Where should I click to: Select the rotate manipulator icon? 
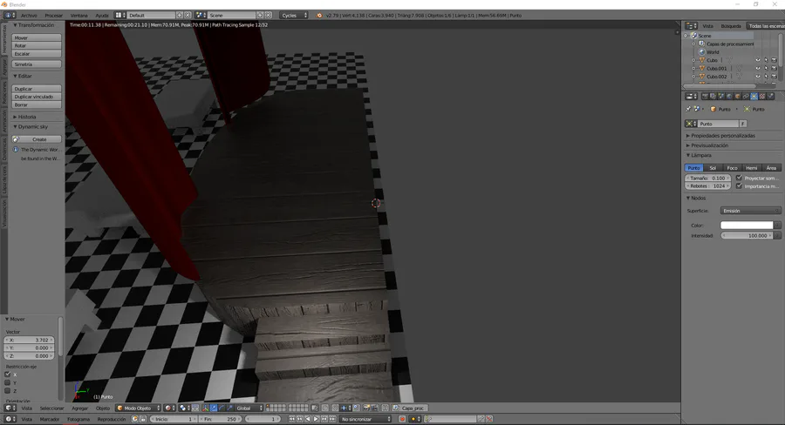(x=222, y=408)
